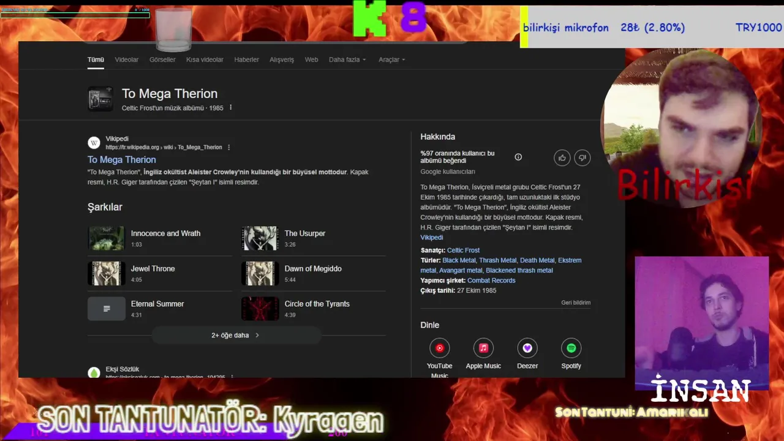Open the Thrash Metal genre link
The image size is (784, 441).
(x=497, y=260)
